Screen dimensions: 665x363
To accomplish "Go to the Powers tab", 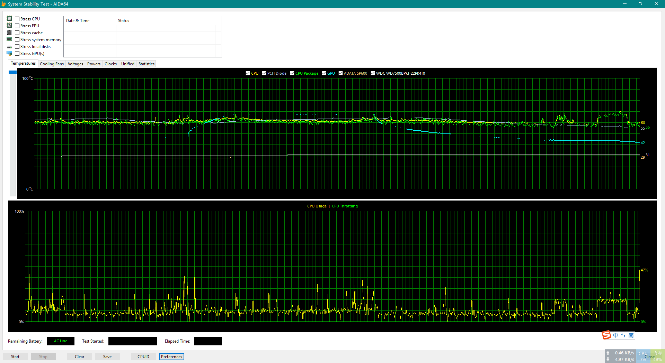I will click(x=94, y=64).
